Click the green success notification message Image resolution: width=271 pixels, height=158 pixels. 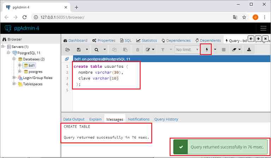(x=220, y=147)
